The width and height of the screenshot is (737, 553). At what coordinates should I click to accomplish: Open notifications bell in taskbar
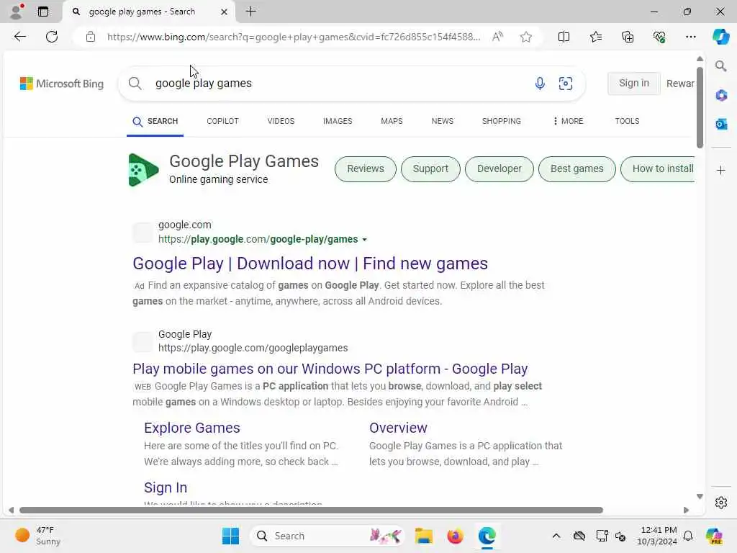pos(688,536)
